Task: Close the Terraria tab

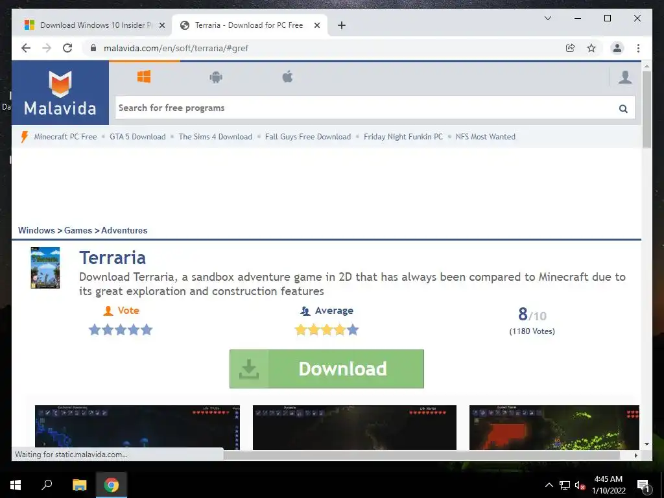Action: pos(316,25)
